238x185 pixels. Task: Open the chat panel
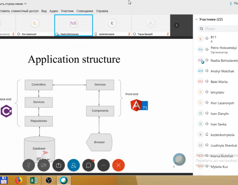pyautogui.click(x=89, y=165)
